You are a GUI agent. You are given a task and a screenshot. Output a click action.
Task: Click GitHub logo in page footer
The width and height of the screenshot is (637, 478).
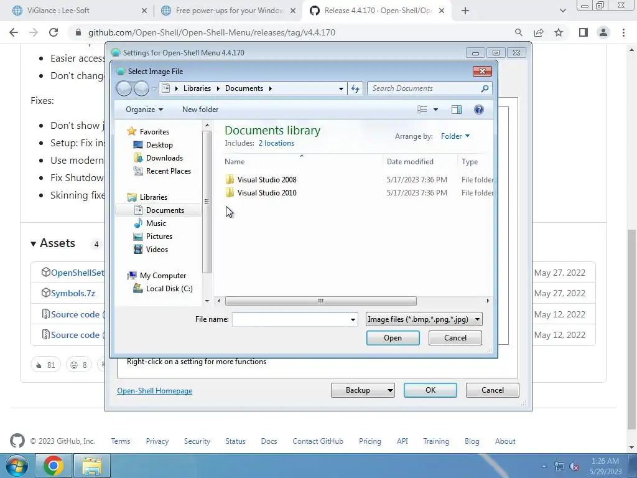tap(17, 441)
